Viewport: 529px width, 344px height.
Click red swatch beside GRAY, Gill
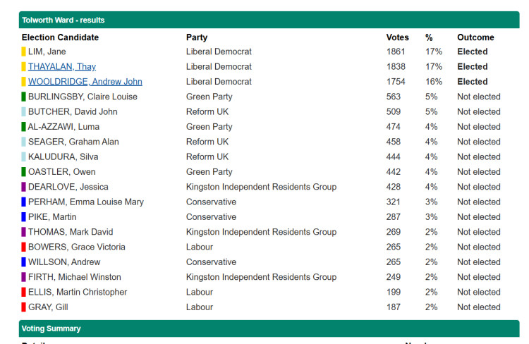tap(23, 307)
